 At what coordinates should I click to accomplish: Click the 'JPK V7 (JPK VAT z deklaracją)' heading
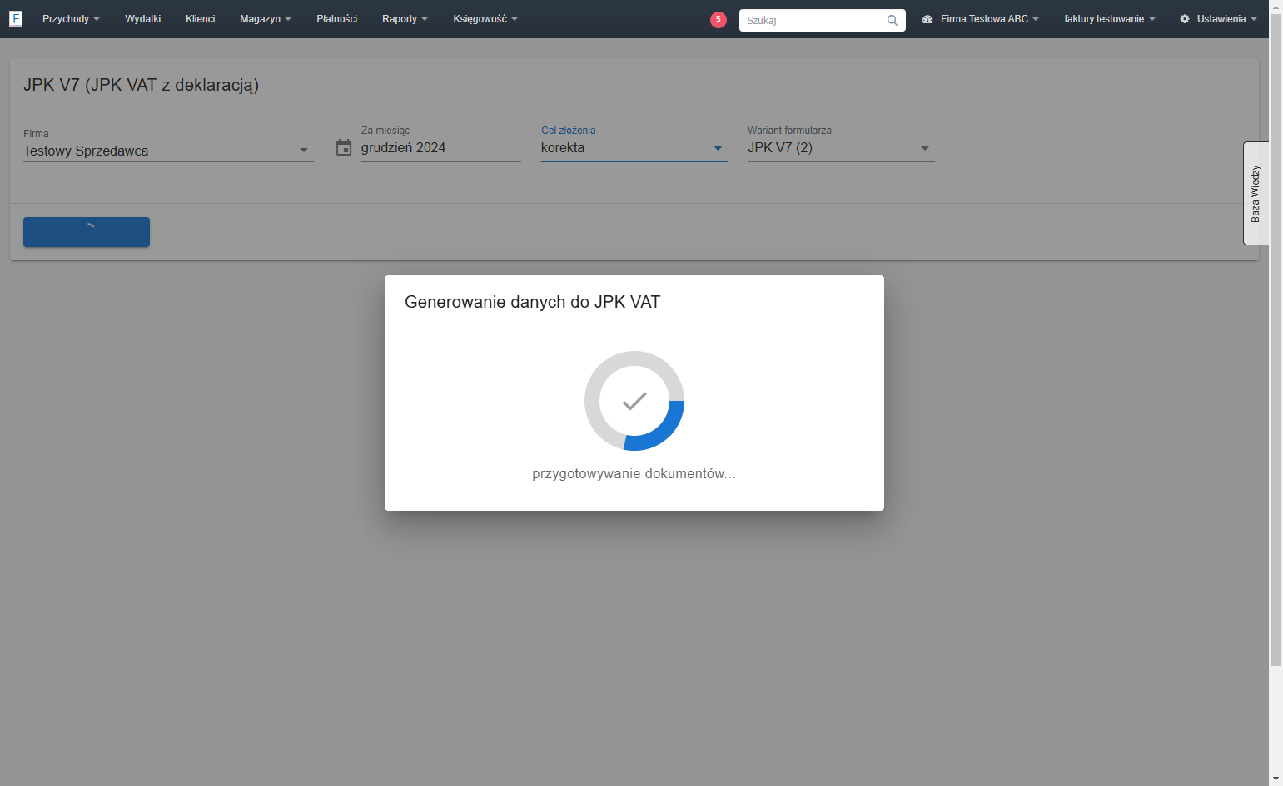[142, 85]
